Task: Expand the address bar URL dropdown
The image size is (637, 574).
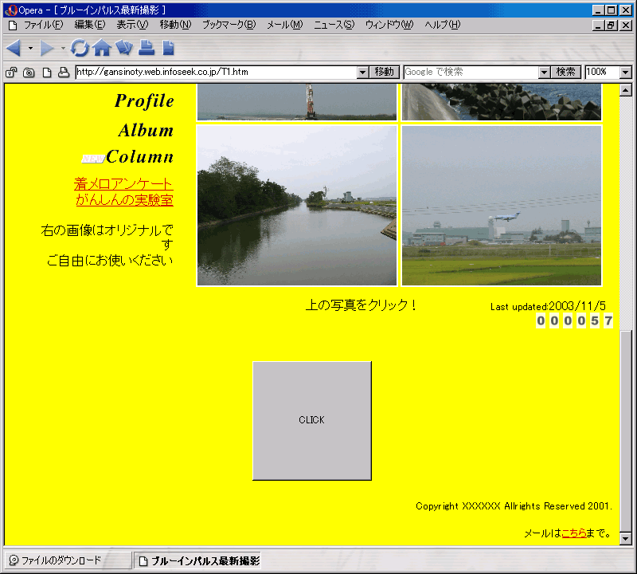Action: [363, 73]
